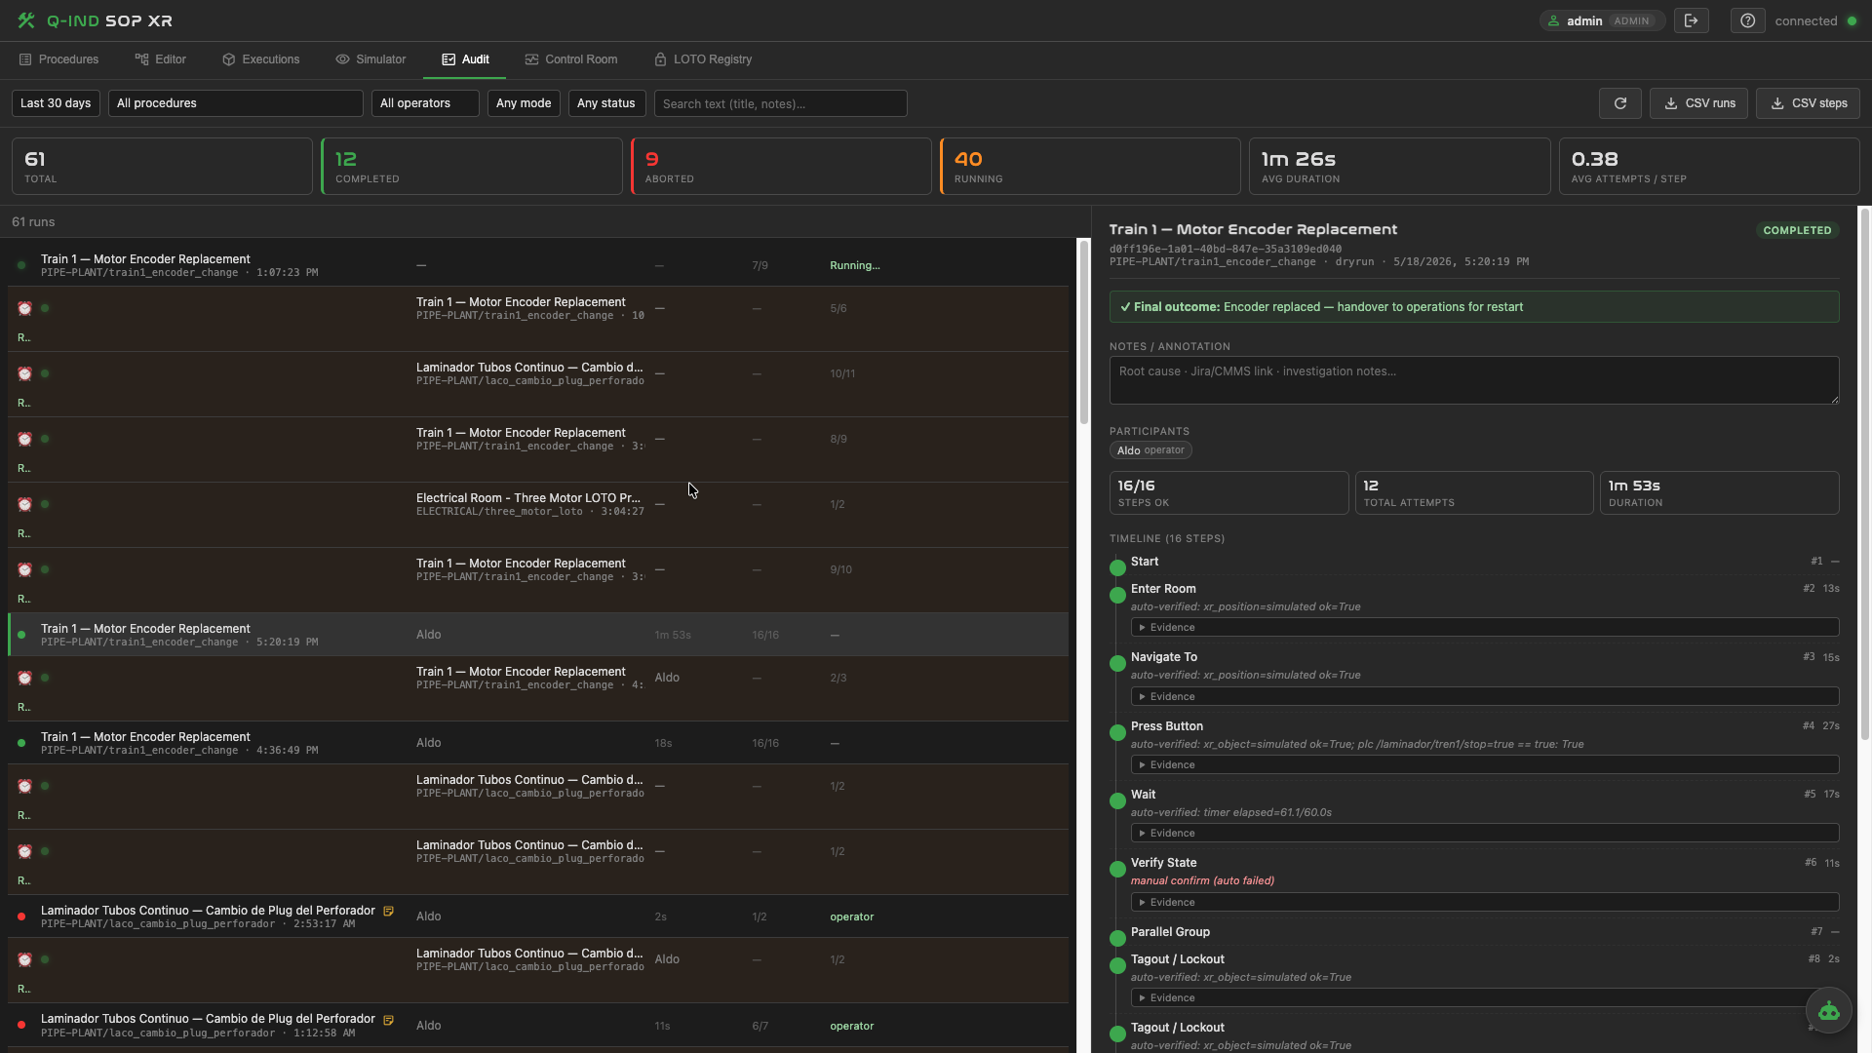Open the Control Room tab

click(571, 59)
